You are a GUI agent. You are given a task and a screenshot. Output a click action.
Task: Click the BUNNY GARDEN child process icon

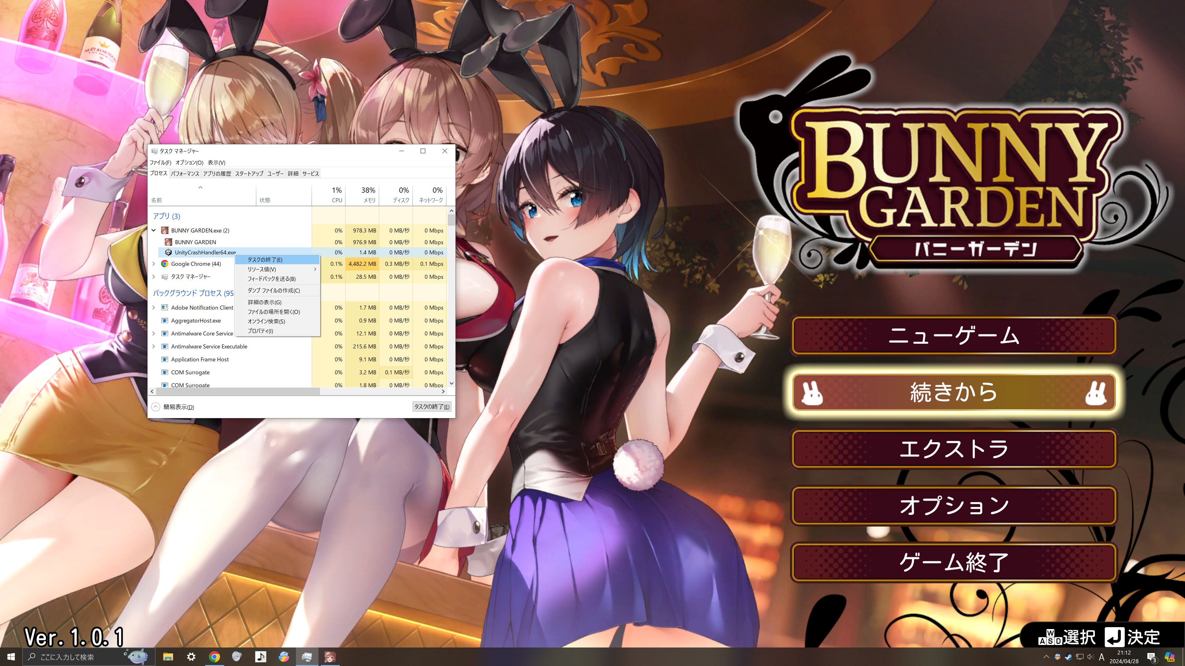168,242
